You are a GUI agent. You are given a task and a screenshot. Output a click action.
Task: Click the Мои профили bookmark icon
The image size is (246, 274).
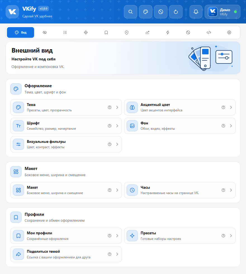click(x=18, y=236)
